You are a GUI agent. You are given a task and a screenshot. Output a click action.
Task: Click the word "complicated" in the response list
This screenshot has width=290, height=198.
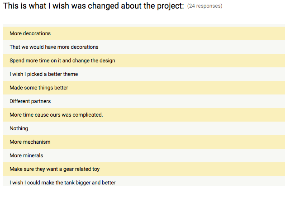87,115
